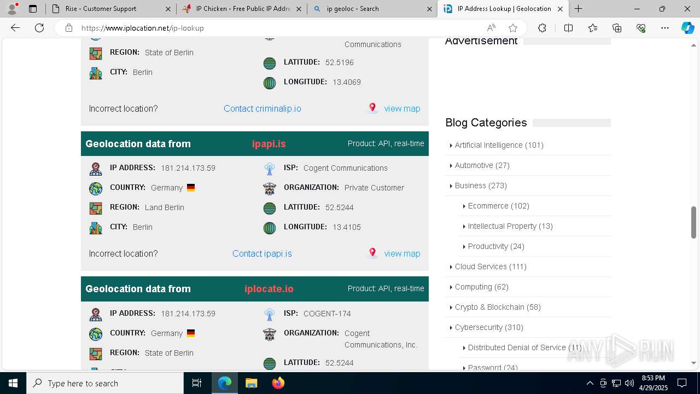Click IP address icon in ipapi.is section
Screen dimensions: 700x394
[96, 169]
